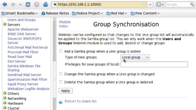This screenshot has height=110, width=196.
Task: Open Users and Groups module link
Action: pos(21,20)
